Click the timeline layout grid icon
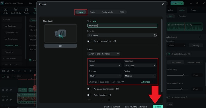This screenshot has width=206, height=108. pyautogui.click(x=4, y=71)
